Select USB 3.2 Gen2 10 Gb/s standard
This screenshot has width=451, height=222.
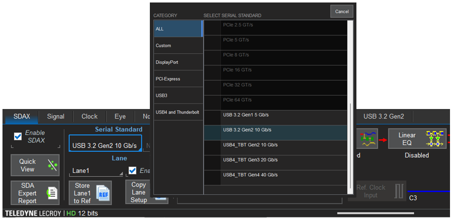275,132
